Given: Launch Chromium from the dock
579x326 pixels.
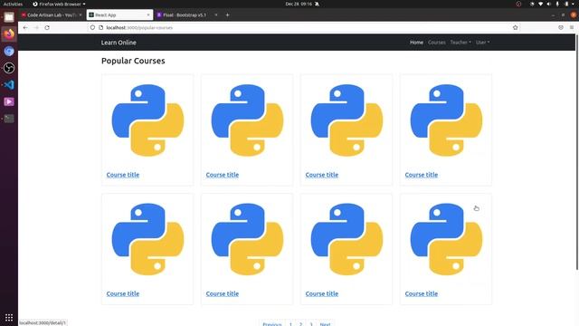Looking at the screenshot, I should click(9, 51).
